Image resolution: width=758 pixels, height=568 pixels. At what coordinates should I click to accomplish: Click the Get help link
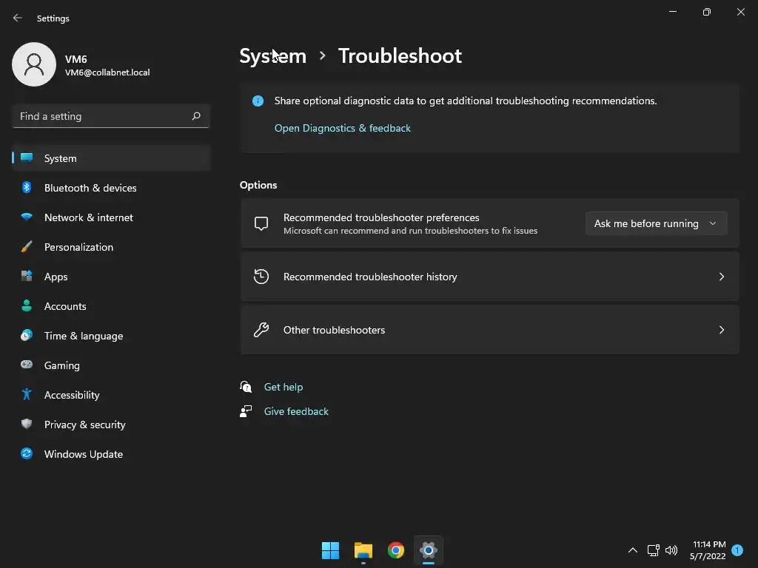pyautogui.click(x=284, y=386)
